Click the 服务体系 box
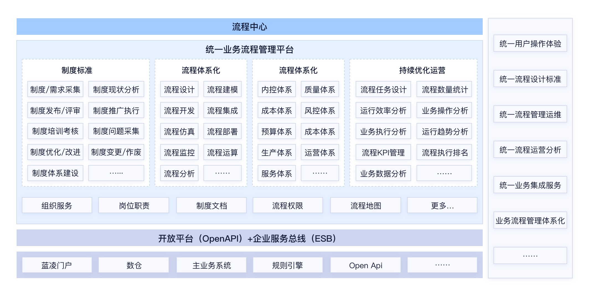 277,173
